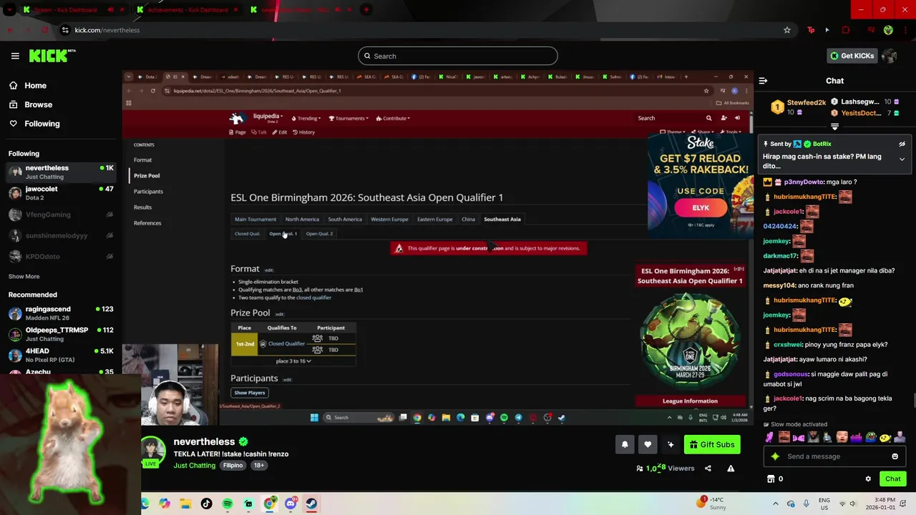The height and width of the screenshot is (515, 916).
Task: Click the 18+ tag
Action: coord(258,465)
